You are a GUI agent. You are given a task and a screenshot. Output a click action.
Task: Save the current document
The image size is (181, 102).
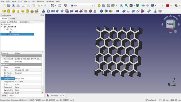click(13, 6)
